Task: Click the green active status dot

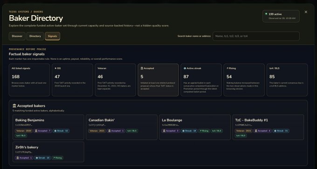Action: 266,14
